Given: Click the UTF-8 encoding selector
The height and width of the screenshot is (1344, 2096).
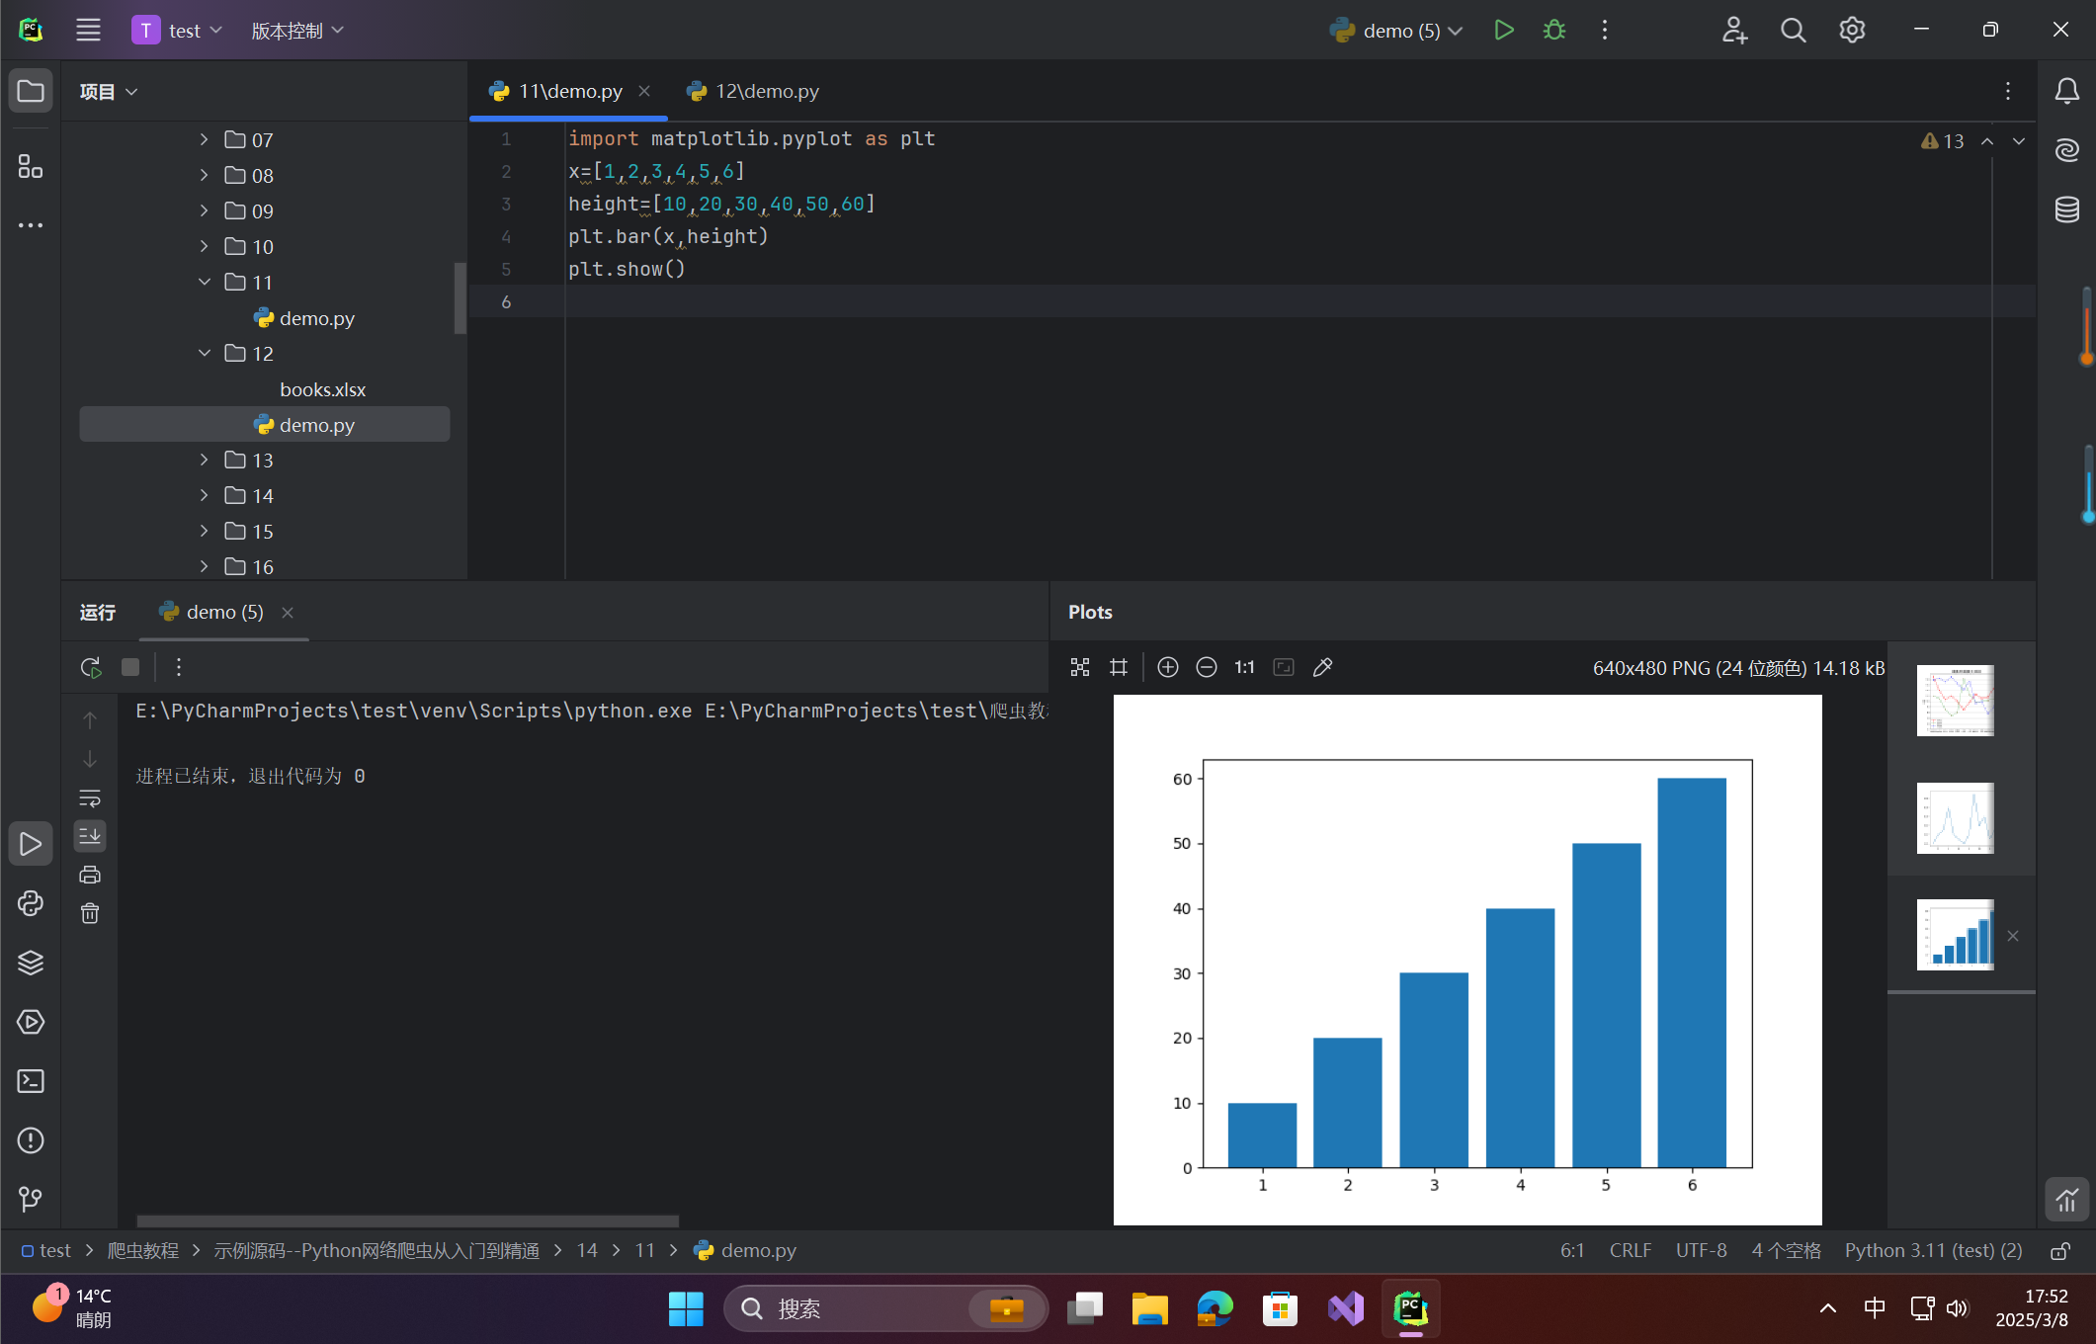Looking at the screenshot, I should [x=1701, y=1250].
